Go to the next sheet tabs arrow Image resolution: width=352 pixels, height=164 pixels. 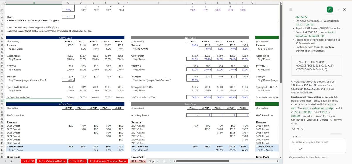12,161
